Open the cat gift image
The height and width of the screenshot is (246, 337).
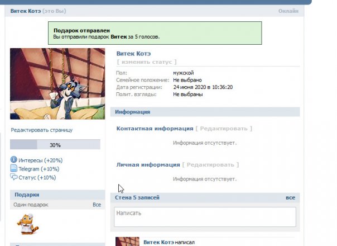pos(27,224)
